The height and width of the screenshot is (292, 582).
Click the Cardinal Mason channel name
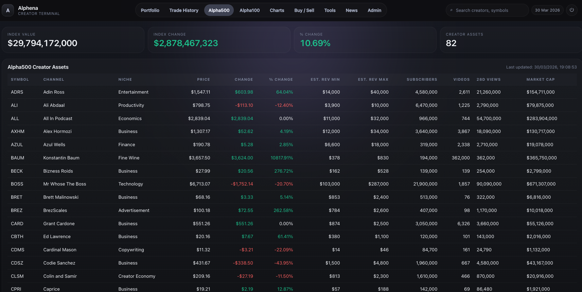60,250
